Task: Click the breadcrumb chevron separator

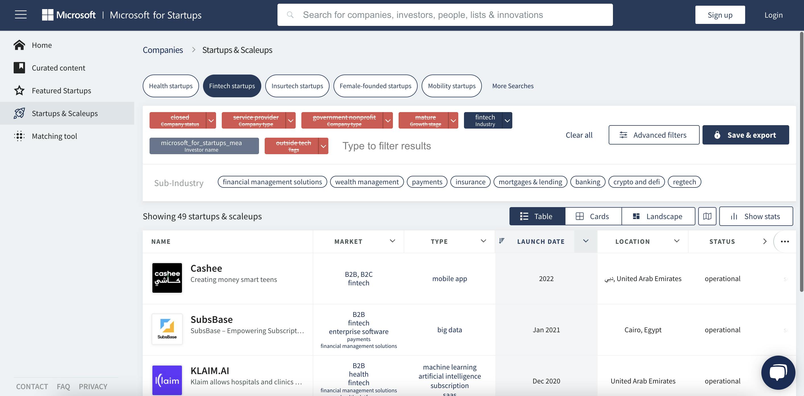Action: tap(194, 50)
